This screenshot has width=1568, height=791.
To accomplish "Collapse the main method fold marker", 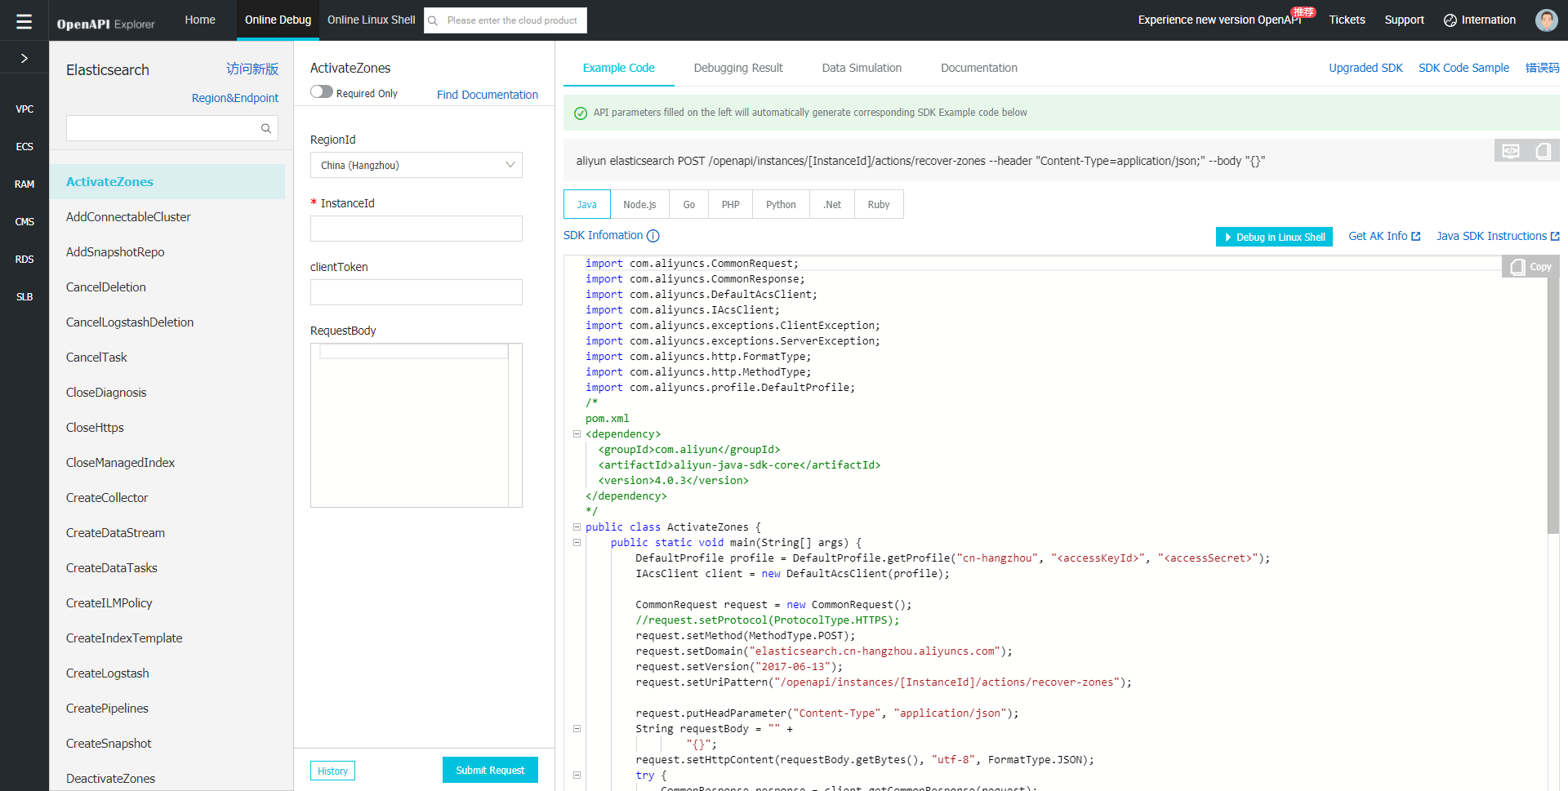I will [577, 543].
